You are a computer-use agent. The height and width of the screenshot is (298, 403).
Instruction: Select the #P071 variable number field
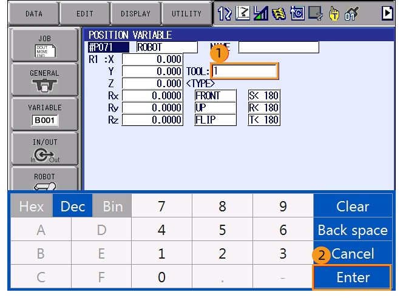click(x=108, y=47)
